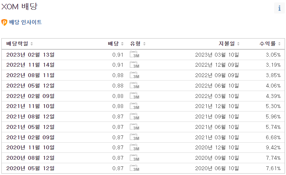286x175 pixels.
Task: Select the payment date 2021년 12월 10일
Action: tap(217, 106)
